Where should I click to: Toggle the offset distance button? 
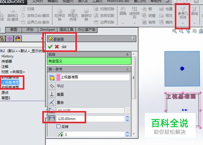click(x=52, y=118)
